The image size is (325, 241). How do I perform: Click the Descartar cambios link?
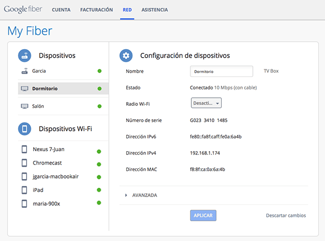coord(286,216)
